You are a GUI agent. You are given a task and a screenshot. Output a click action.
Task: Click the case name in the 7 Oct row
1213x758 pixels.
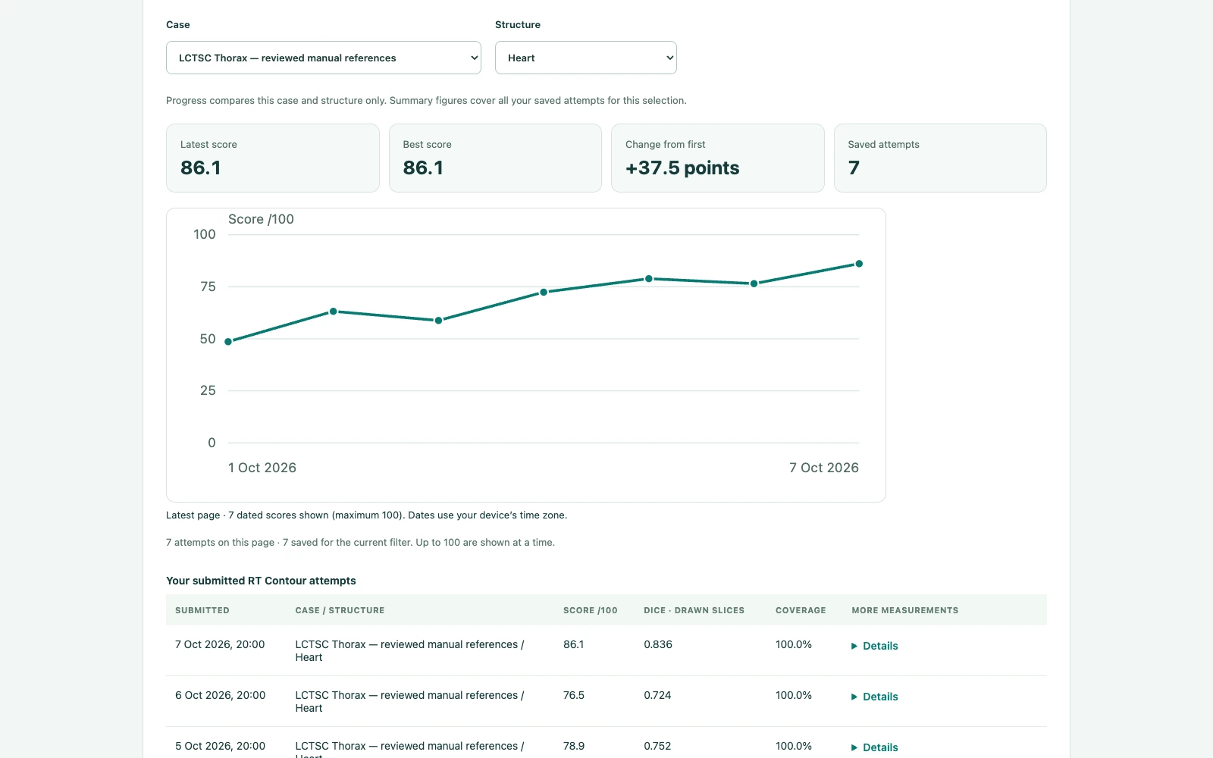(x=409, y=650)
